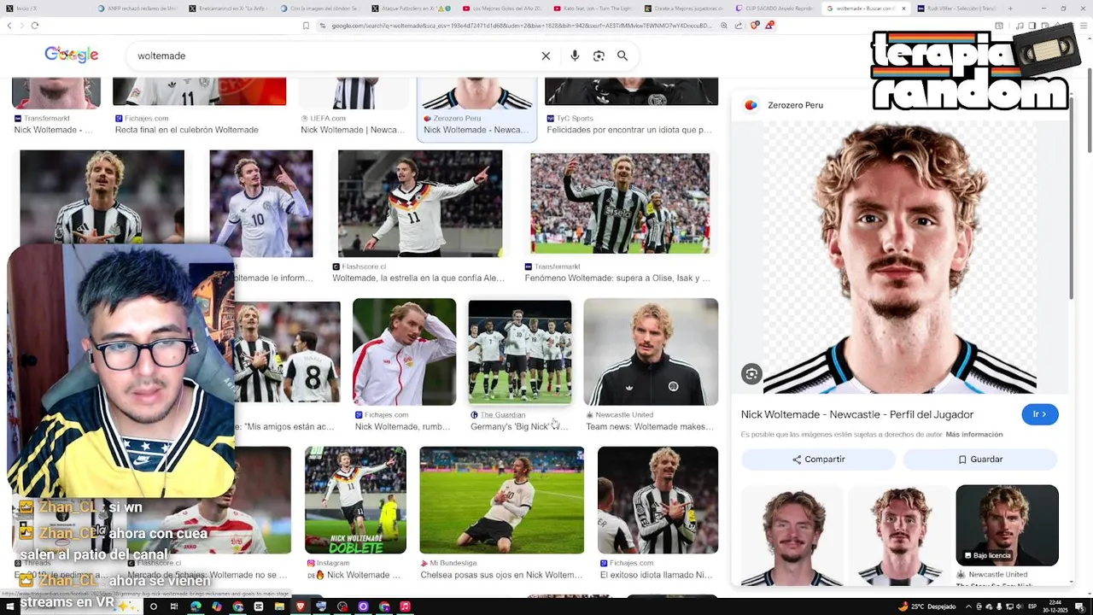Click the Ir button in preview panel

1039,414
